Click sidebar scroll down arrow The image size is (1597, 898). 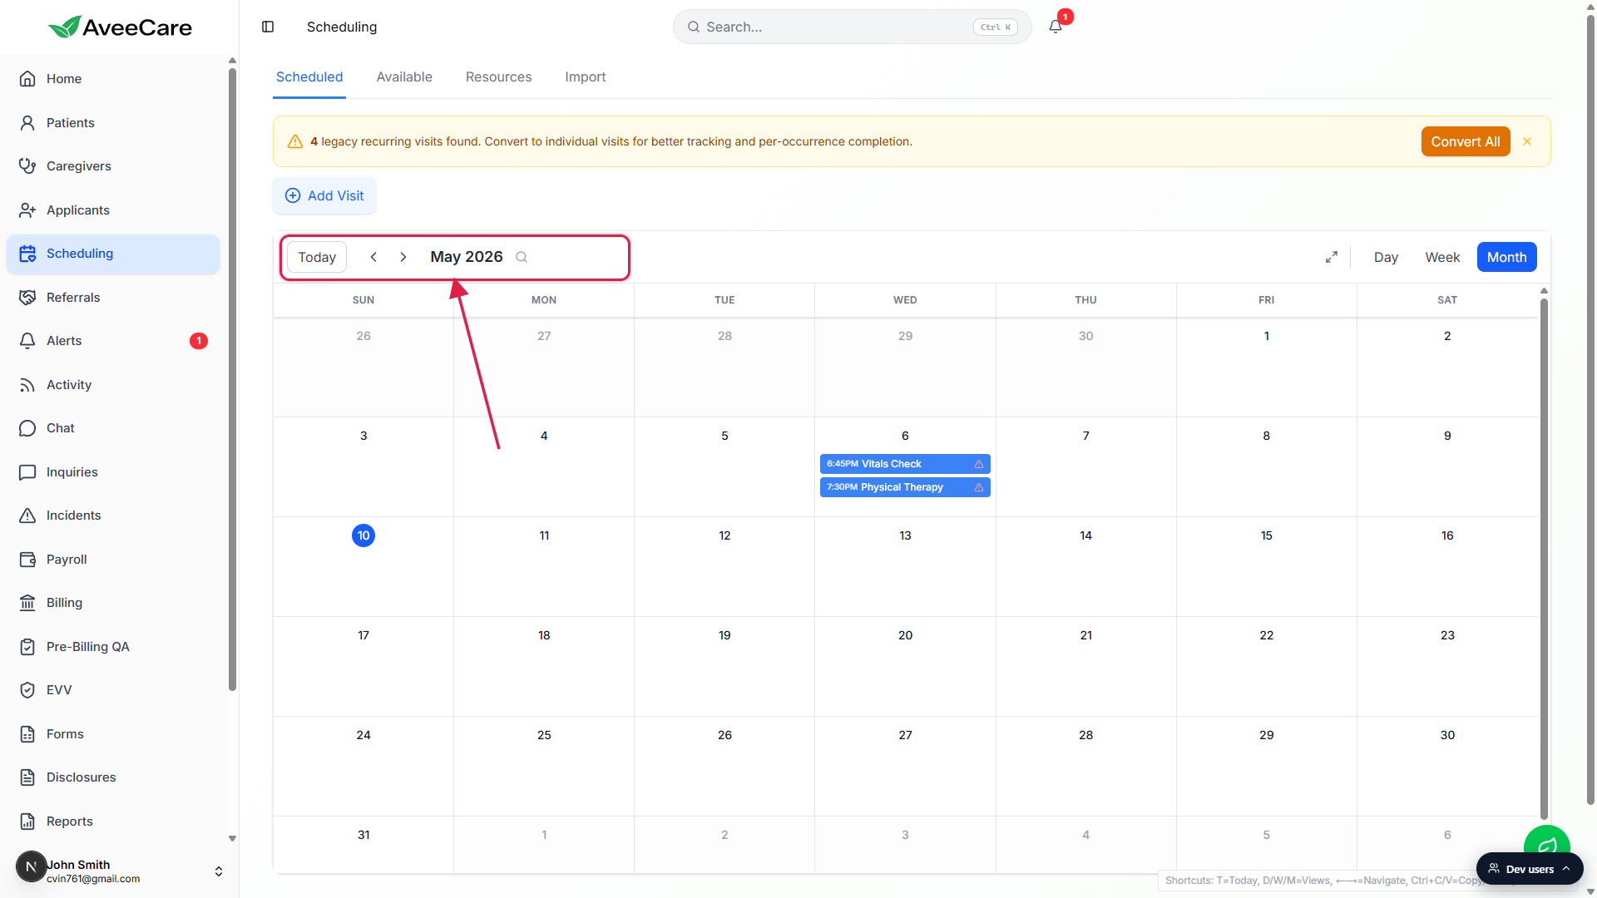point(232,838)
